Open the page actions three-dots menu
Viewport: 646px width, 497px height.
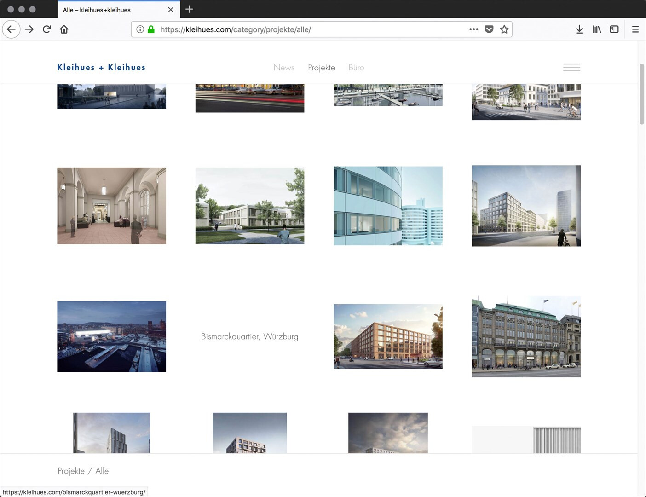click(x=473, y=29)
